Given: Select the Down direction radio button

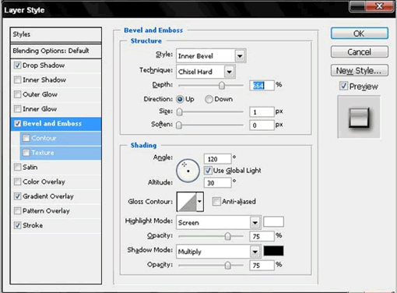Looking at the screenshot, I should coord(209,99).
